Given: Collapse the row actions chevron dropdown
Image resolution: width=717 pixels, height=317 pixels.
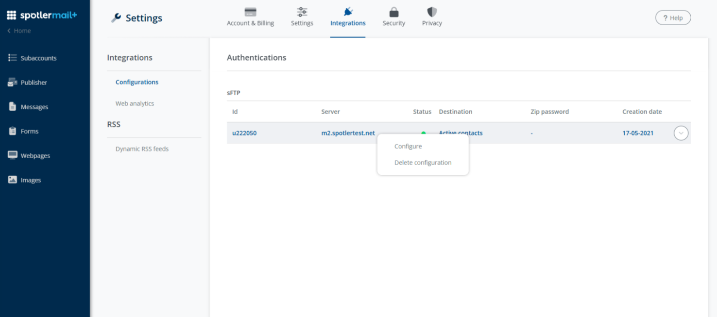Looking at the screenshot, I should 681,133.
